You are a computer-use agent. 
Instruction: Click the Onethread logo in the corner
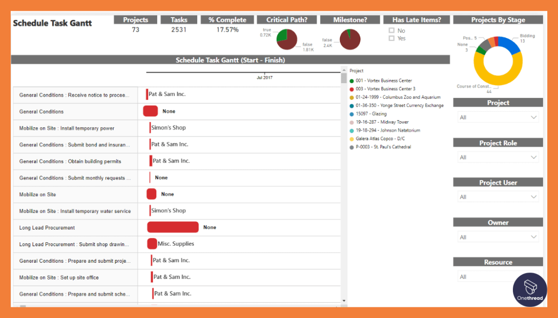point(530,290)
